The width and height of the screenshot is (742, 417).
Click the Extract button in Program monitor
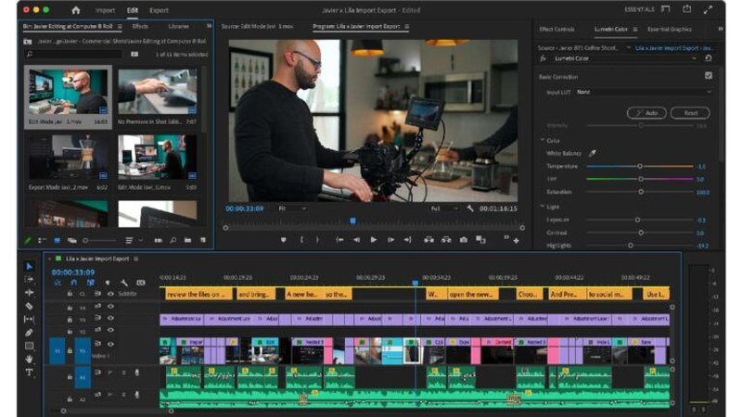[446, 240]
